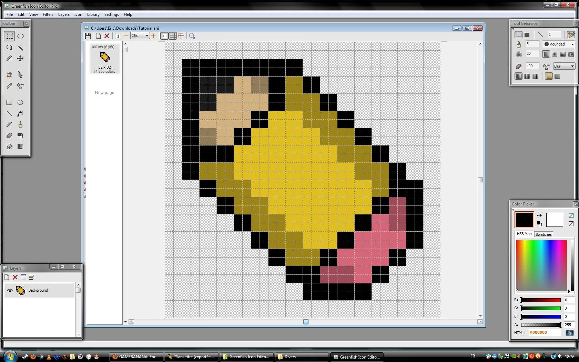Select the Magic Wand tool
This screenshot has height=362, width=579.
pos(20,47)
